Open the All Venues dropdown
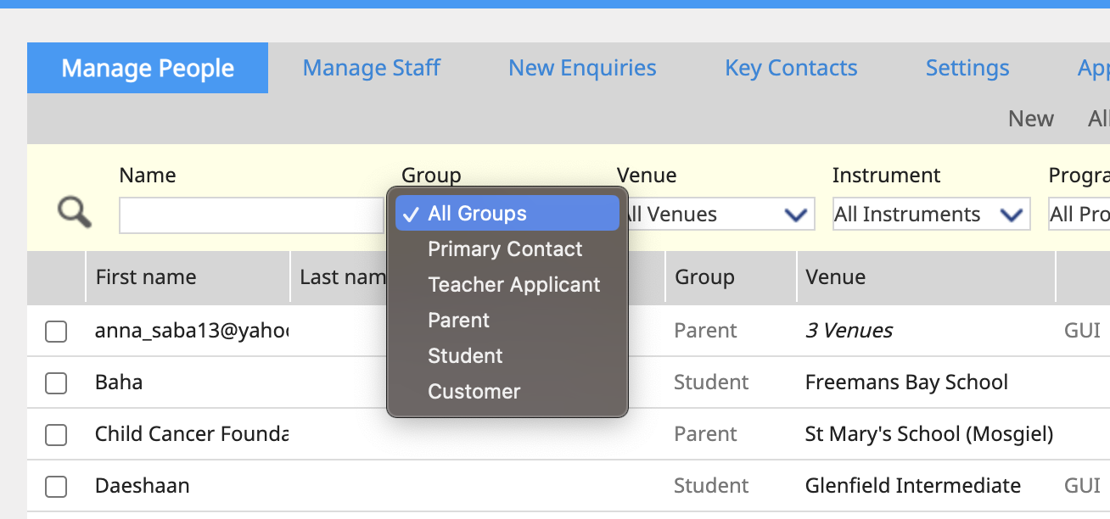Screen dimensions: 1110x519 point(717,215)
